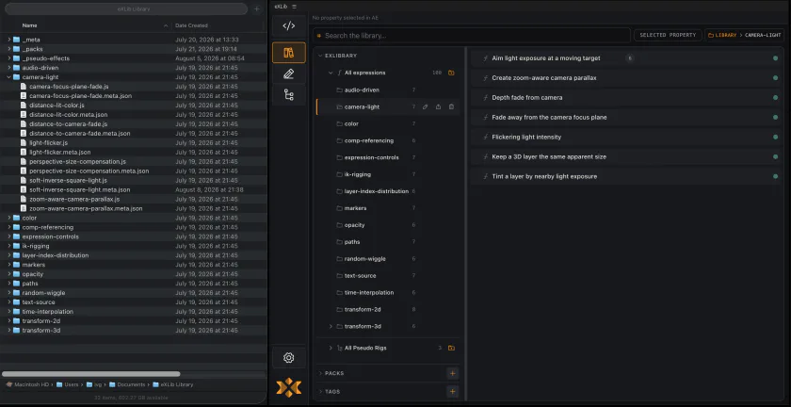The image size is (791, 407).
Task: Rename camera-light folder with the pencil icon
Action: [425, 106]
